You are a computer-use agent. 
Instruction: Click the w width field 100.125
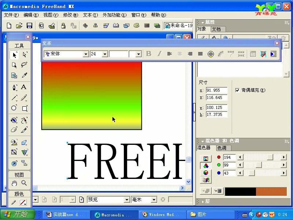(216, 107)
